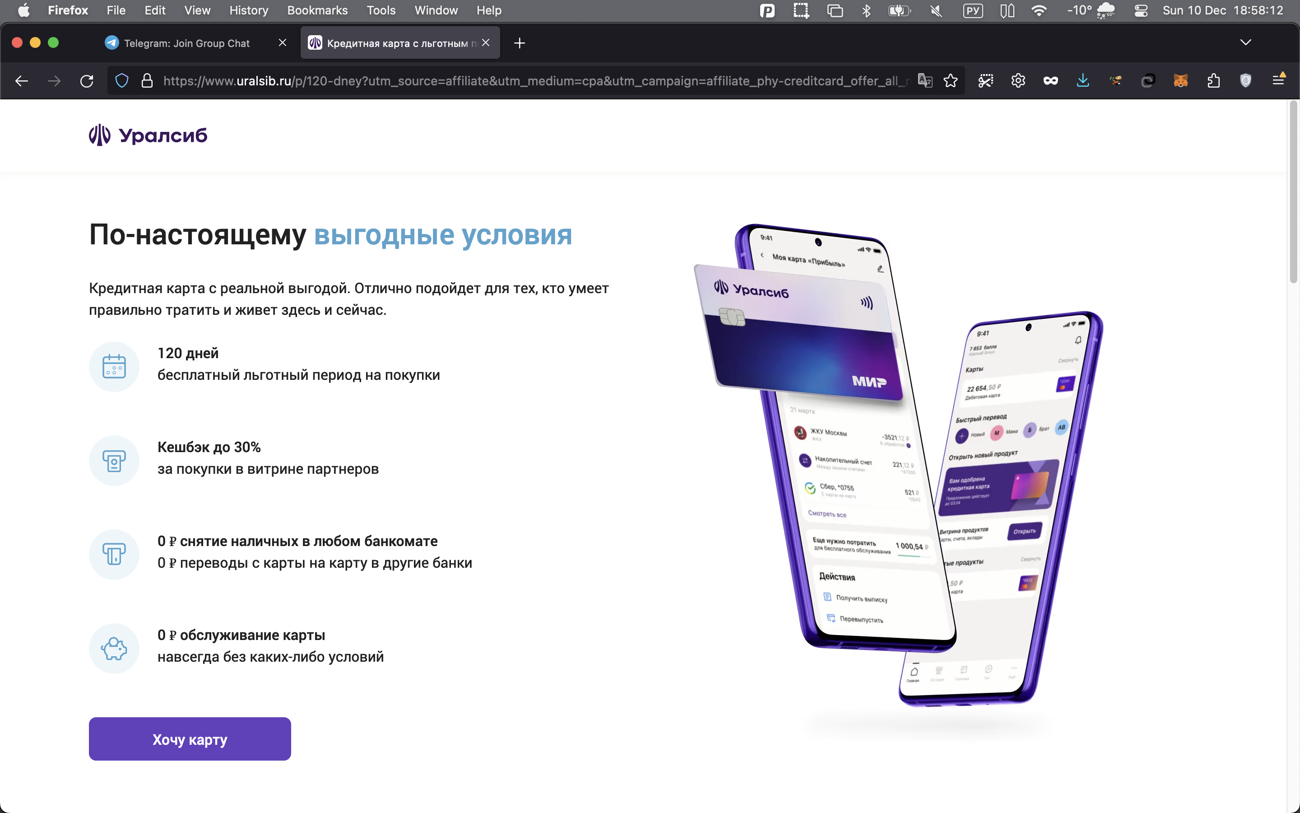
Task: Click the site padlock security icon
Action: 147,81
